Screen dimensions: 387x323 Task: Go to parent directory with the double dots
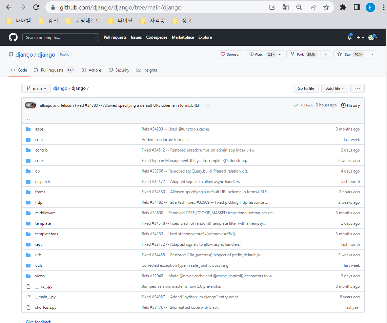[x=28, y=119]
